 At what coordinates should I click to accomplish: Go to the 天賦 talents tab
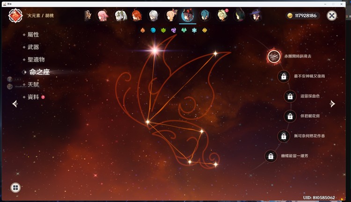tap(33, 84)
